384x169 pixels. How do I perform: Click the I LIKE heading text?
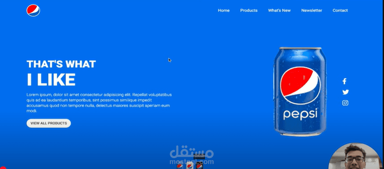coord(51,80)
